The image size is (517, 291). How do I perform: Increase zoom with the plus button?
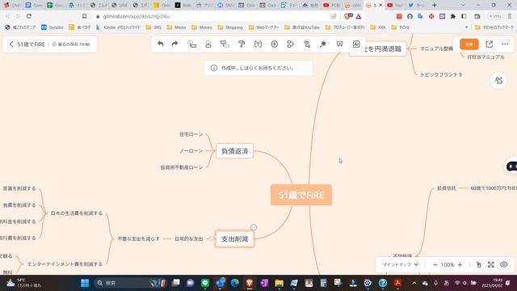(460, 264)
